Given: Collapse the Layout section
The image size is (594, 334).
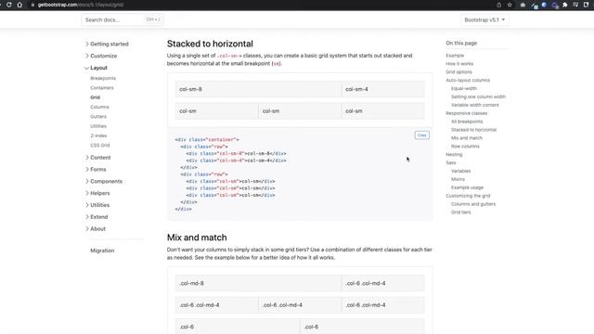Looking at the screenshot, I should 96,68.
